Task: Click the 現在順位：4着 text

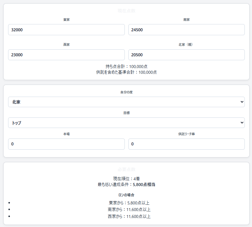Action: click(x=127, y=179)
